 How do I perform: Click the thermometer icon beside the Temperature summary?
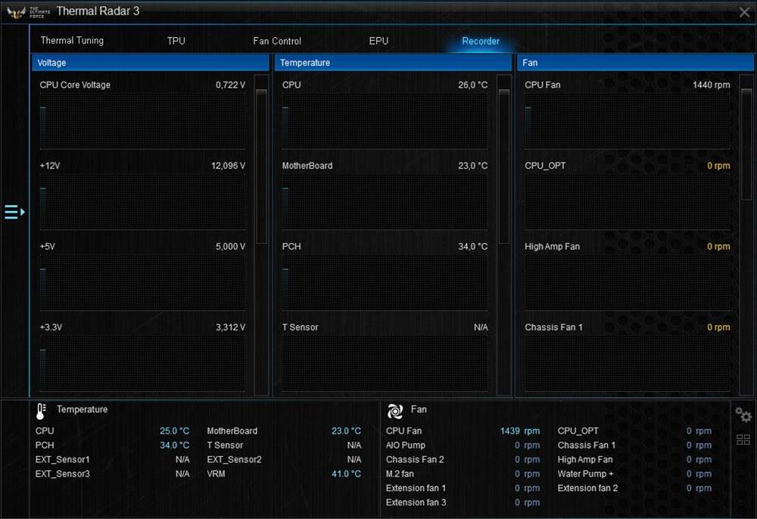[41, 412]
